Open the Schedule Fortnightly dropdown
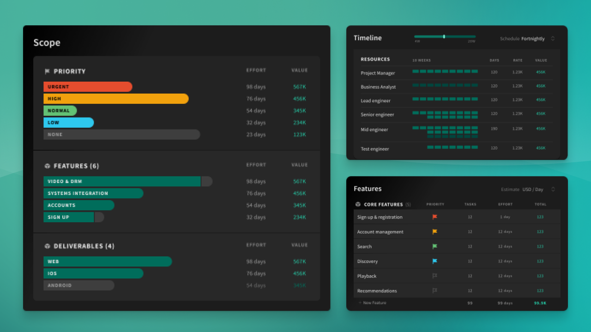 click(x=528, y=39)
